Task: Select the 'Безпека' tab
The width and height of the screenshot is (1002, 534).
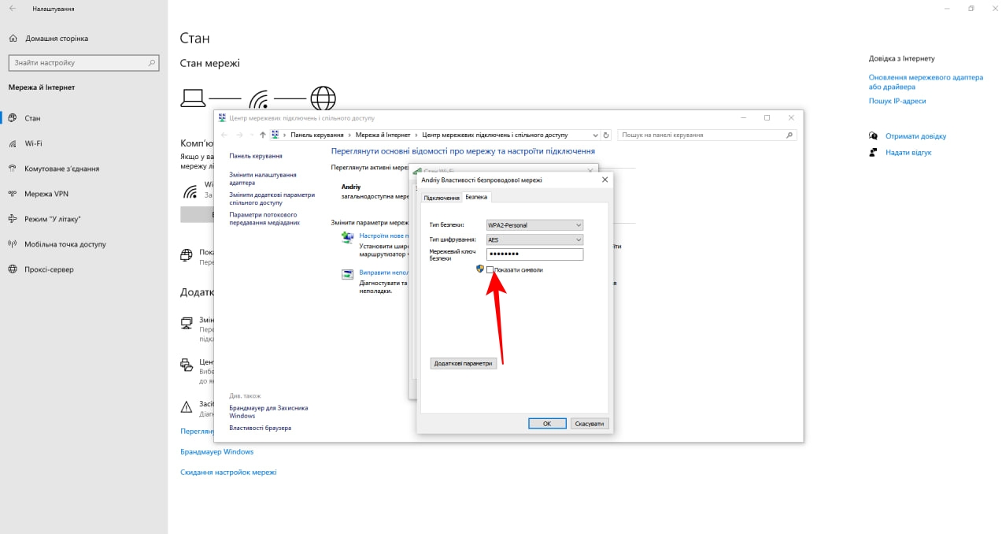Action: pyautogui.click(x=476, y=197)
